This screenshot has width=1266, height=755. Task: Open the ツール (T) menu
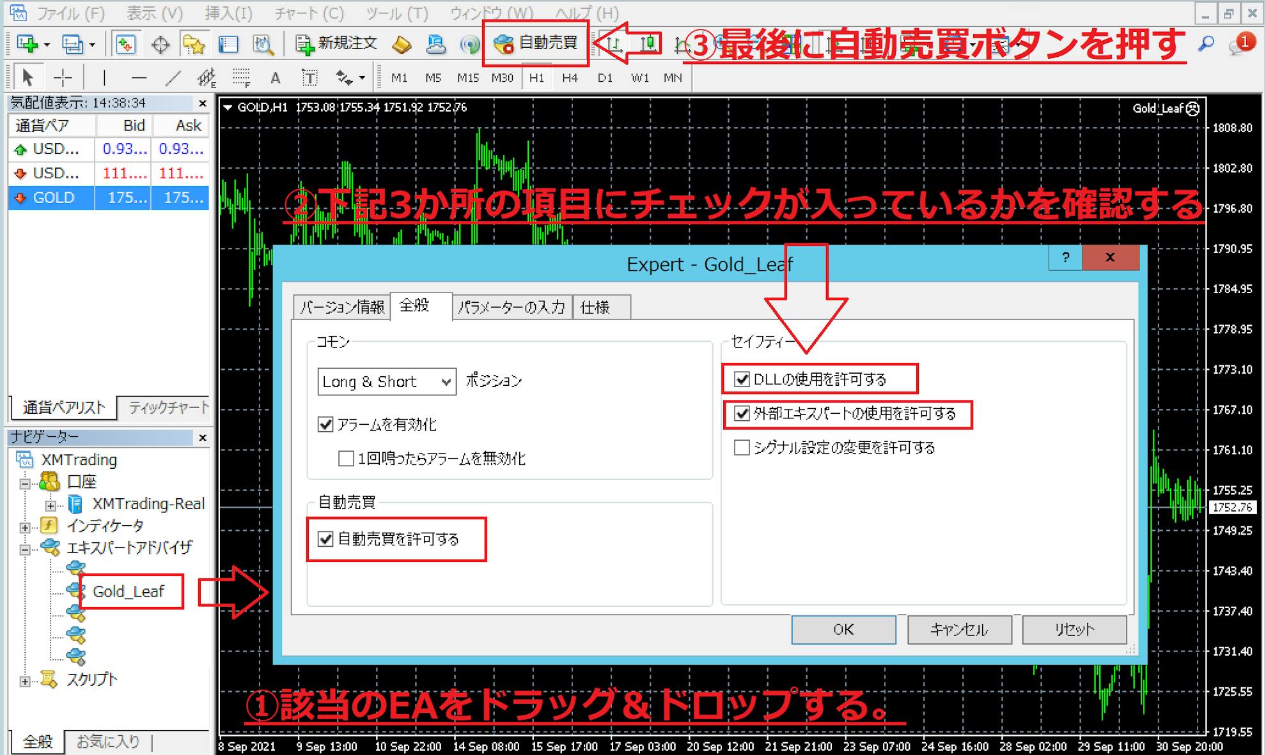coord(397,13)
